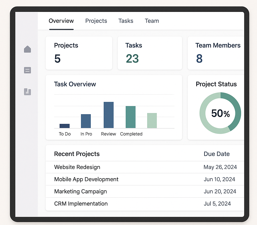The image size is (257, 225).
Task: Open the bar chart icon in sidebar
Action: (x=27, y=92)
